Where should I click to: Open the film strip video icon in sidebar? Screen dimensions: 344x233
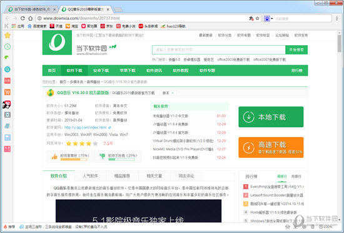click(x=8, y=115)
